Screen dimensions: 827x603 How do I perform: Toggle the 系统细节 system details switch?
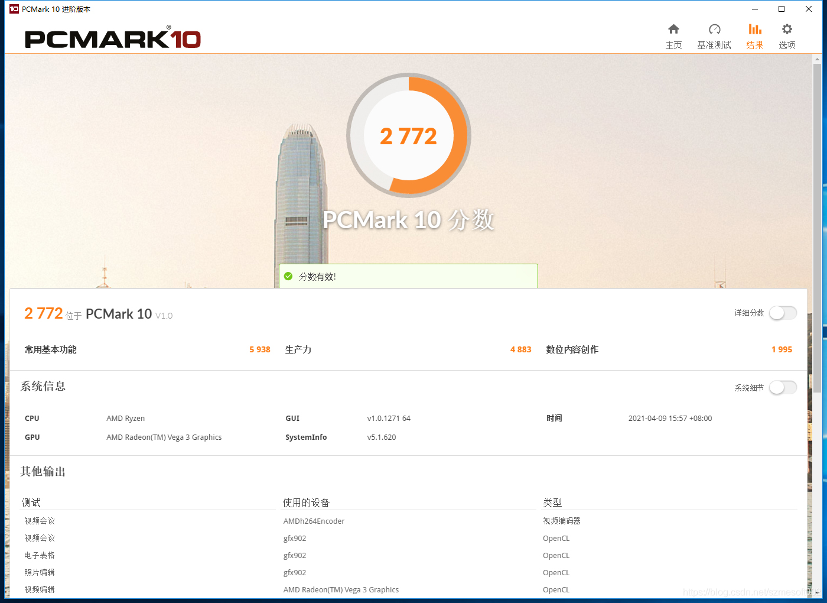click(x=783, y=387)
